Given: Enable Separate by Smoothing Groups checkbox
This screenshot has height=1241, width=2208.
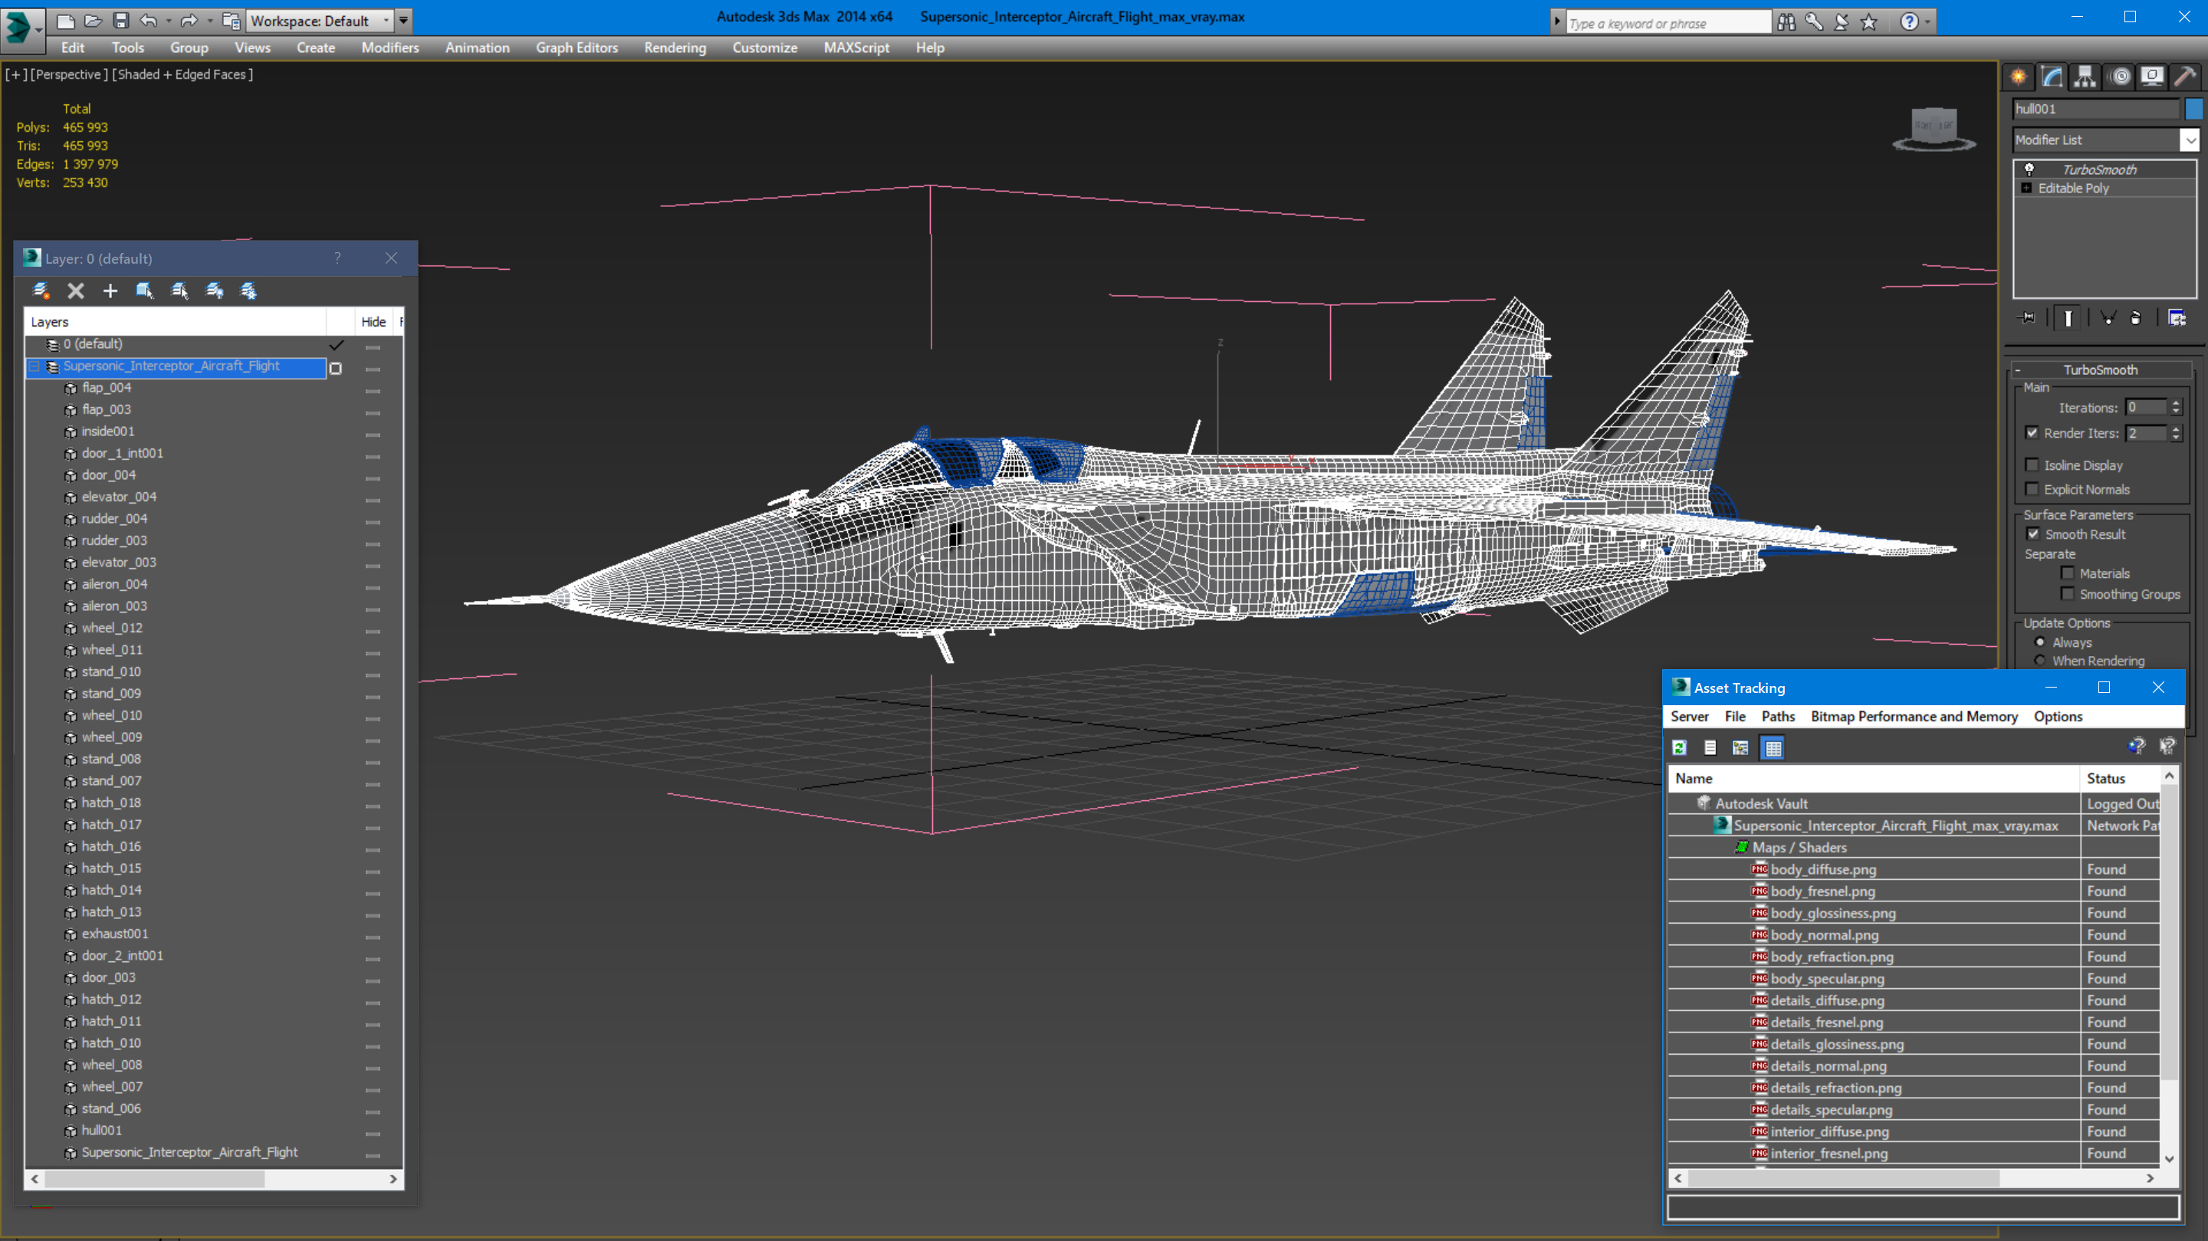Looking at the screenshot, I should click(x=2068, y=594).
